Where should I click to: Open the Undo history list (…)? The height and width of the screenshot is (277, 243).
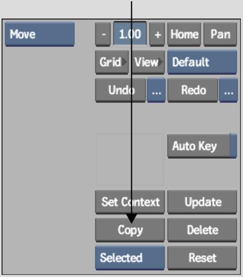(156, 90)
